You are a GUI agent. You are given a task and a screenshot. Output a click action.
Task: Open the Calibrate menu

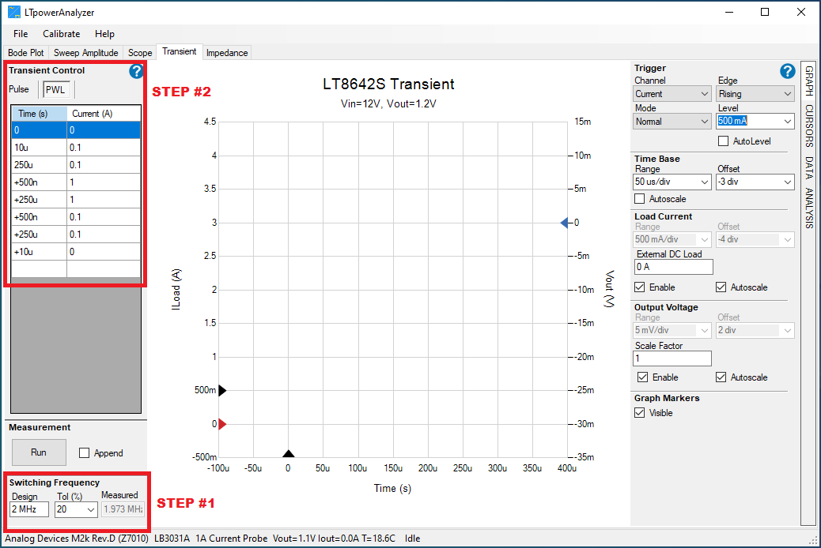pos(61,34)
